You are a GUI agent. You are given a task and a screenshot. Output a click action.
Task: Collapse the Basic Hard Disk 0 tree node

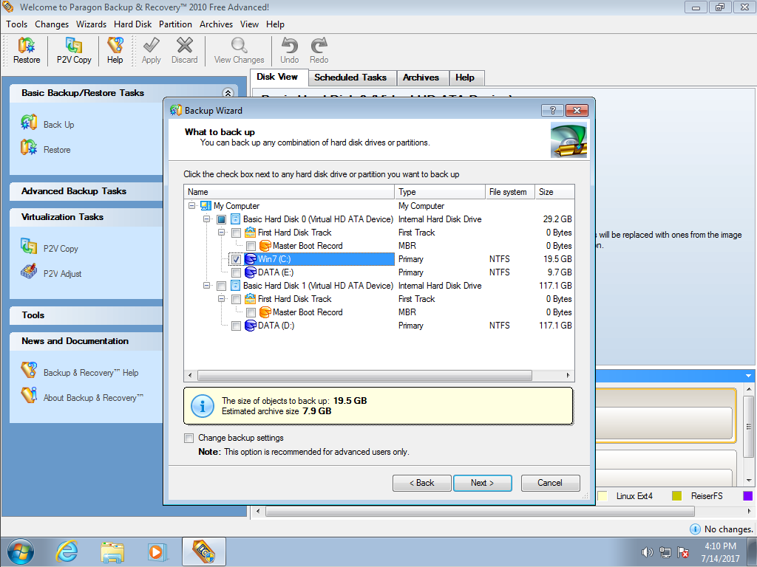pyautogui.click(x=207, y=219)
